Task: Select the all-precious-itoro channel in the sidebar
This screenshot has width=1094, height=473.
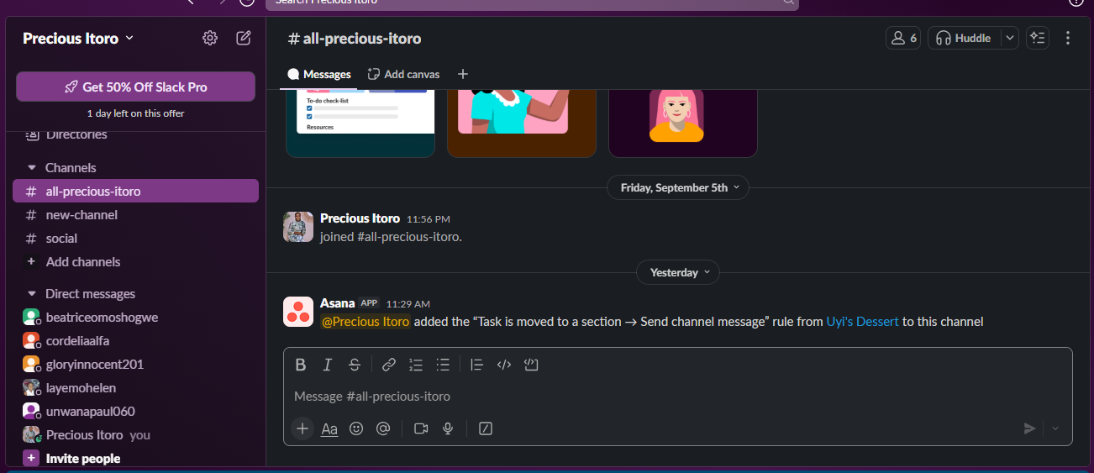Action: click(135, 191)
